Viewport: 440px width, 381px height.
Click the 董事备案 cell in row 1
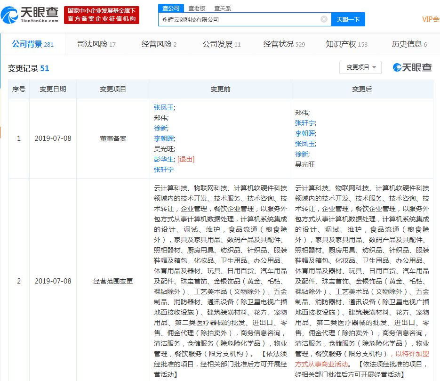tap(113, 139)
